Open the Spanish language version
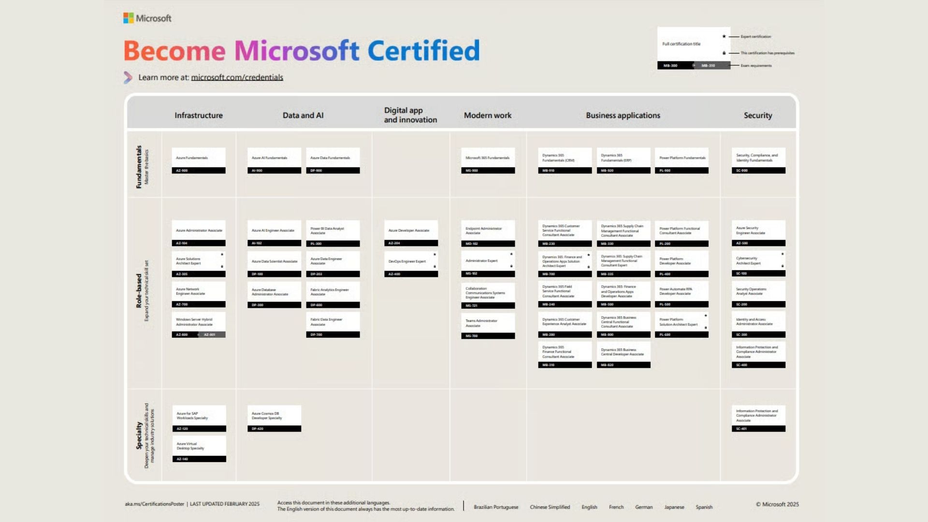928x522 pixels. pos(704,507)
